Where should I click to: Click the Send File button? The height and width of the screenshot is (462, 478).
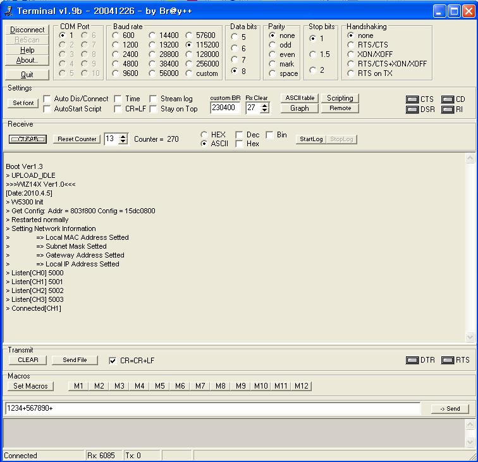click(75, 360)
